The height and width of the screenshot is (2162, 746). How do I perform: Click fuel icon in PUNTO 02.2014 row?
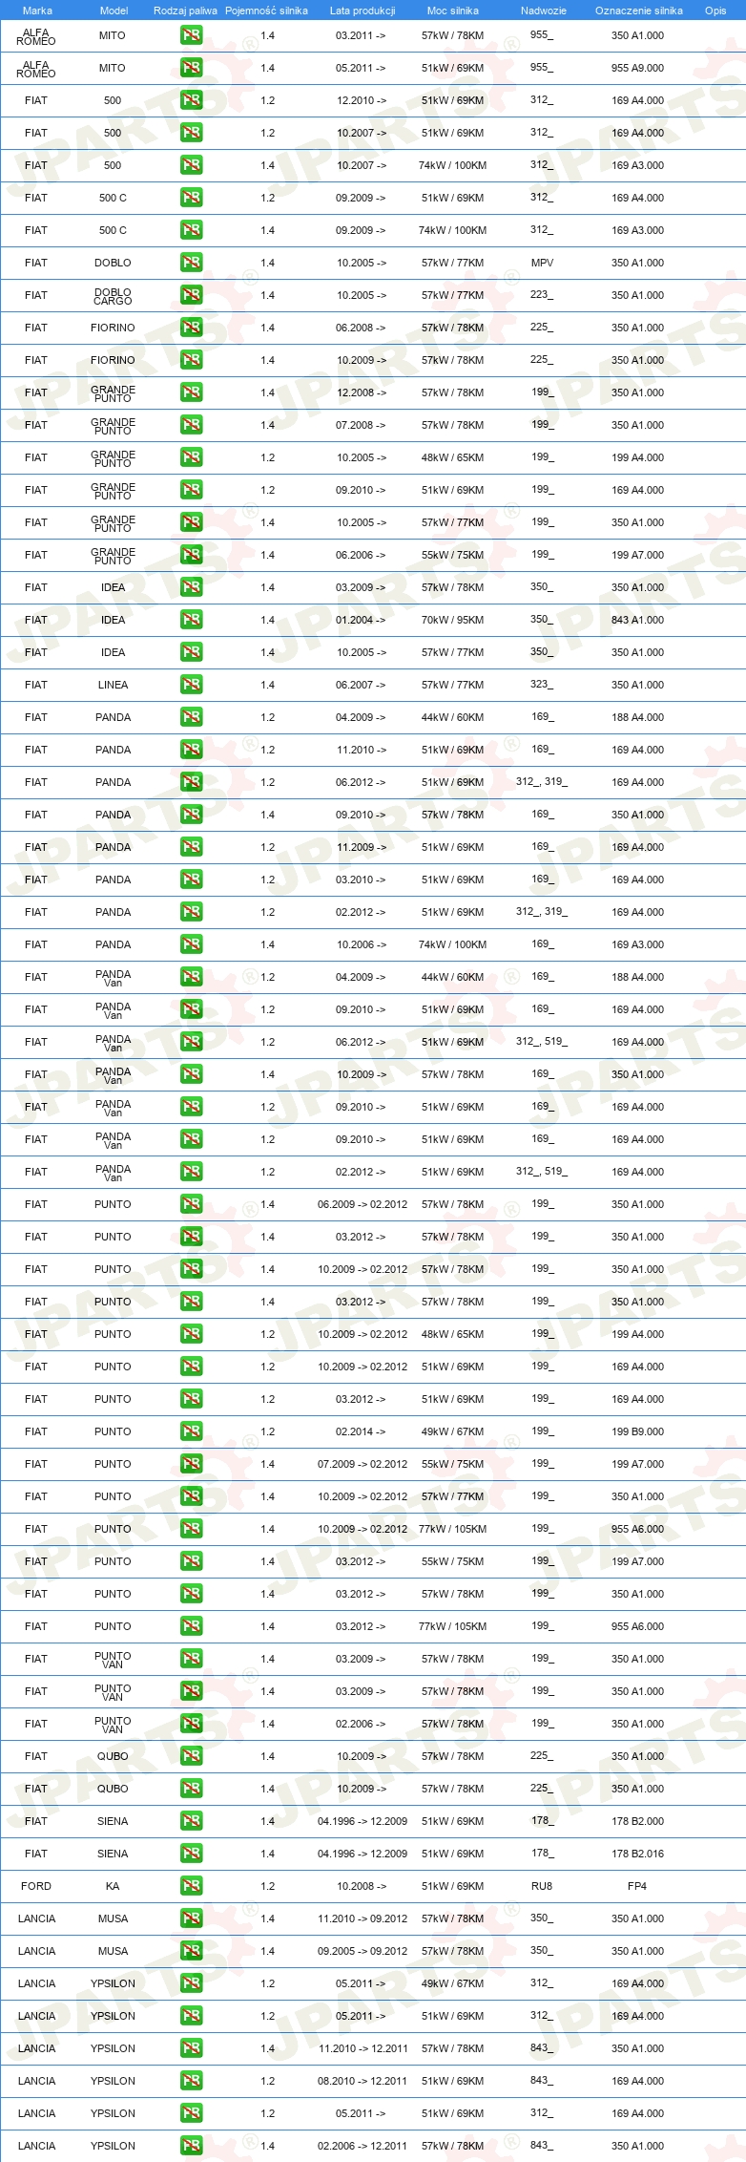point(191,1431)
